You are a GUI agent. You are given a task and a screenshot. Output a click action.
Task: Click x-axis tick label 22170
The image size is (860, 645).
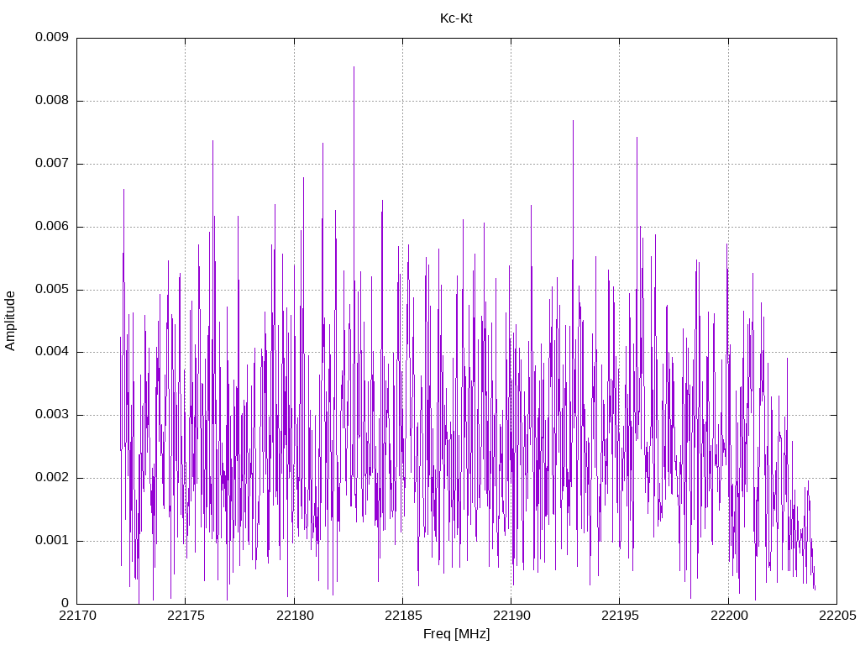point(76,616)
